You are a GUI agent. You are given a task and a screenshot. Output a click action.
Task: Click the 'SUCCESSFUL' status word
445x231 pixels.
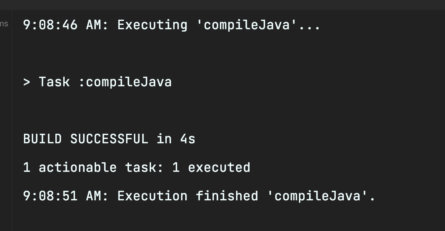(109, 139)
